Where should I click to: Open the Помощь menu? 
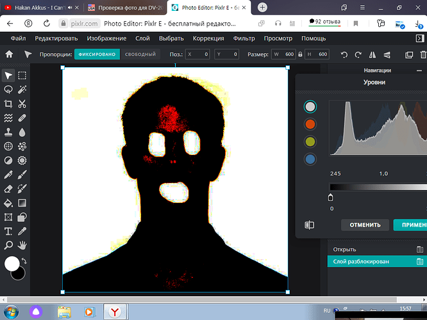coord(314,38)
